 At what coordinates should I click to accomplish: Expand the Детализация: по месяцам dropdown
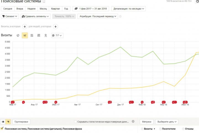point(129,9)
